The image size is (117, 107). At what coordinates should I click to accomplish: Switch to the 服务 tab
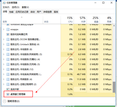click(56, 12)
